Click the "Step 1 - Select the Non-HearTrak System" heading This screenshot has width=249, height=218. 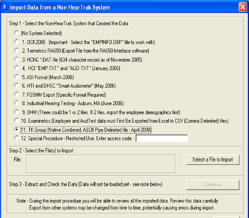pyautogui.click(x=69, y=24)
